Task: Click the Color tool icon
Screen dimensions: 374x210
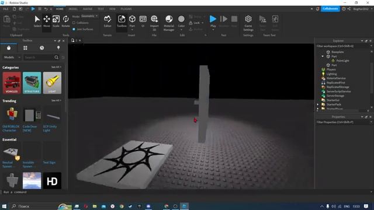Action: point(181,19)
